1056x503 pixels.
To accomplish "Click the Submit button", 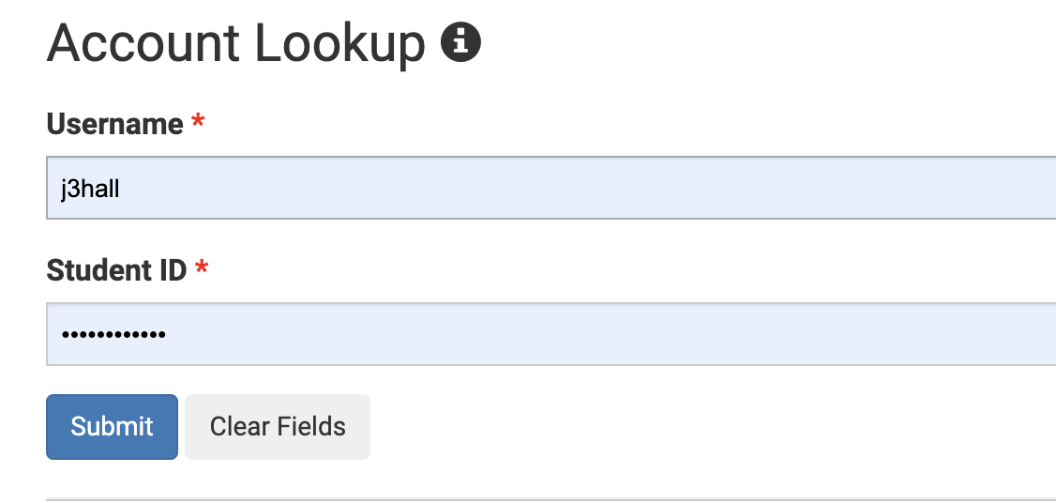I will (x=112, y=427).
